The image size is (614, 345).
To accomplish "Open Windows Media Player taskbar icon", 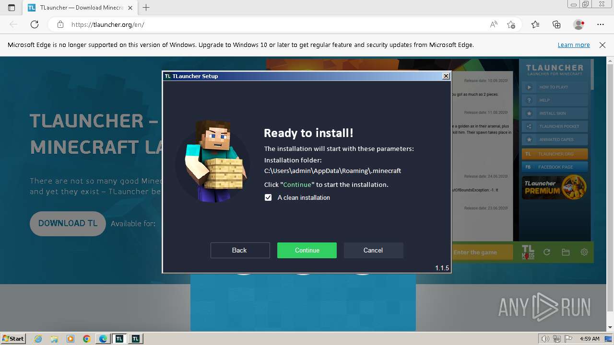I will click(71, 339).
